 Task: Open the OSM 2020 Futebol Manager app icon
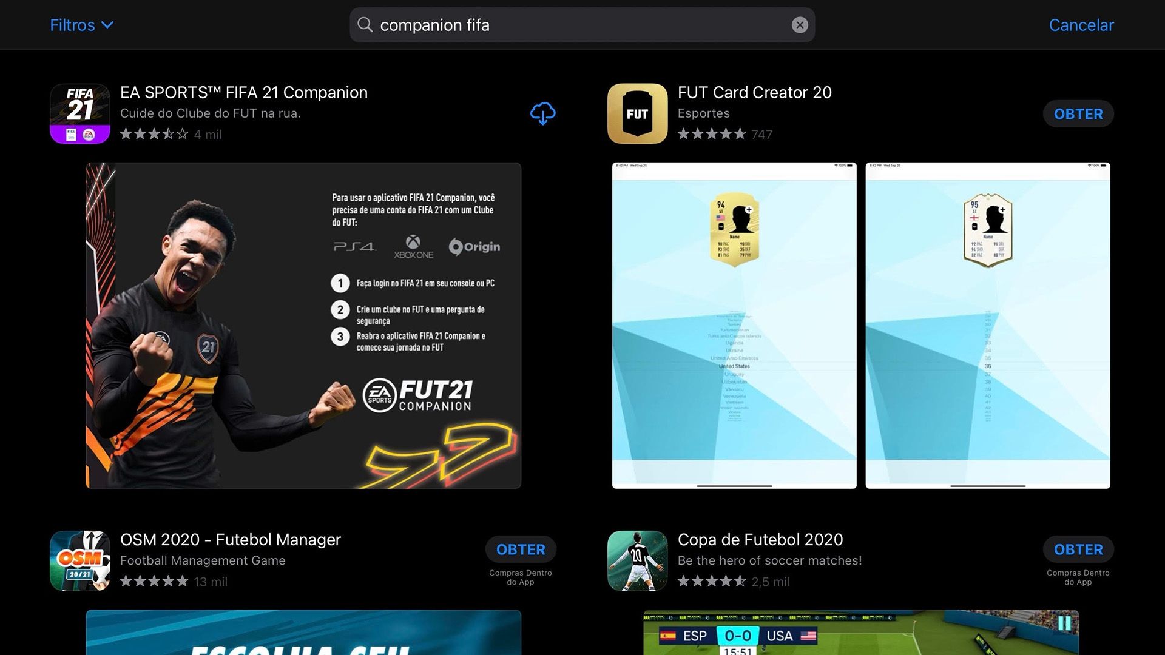tap(79, 560)
